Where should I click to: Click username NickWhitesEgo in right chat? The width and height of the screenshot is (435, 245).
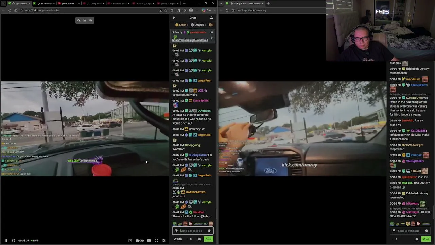[412, 145]
